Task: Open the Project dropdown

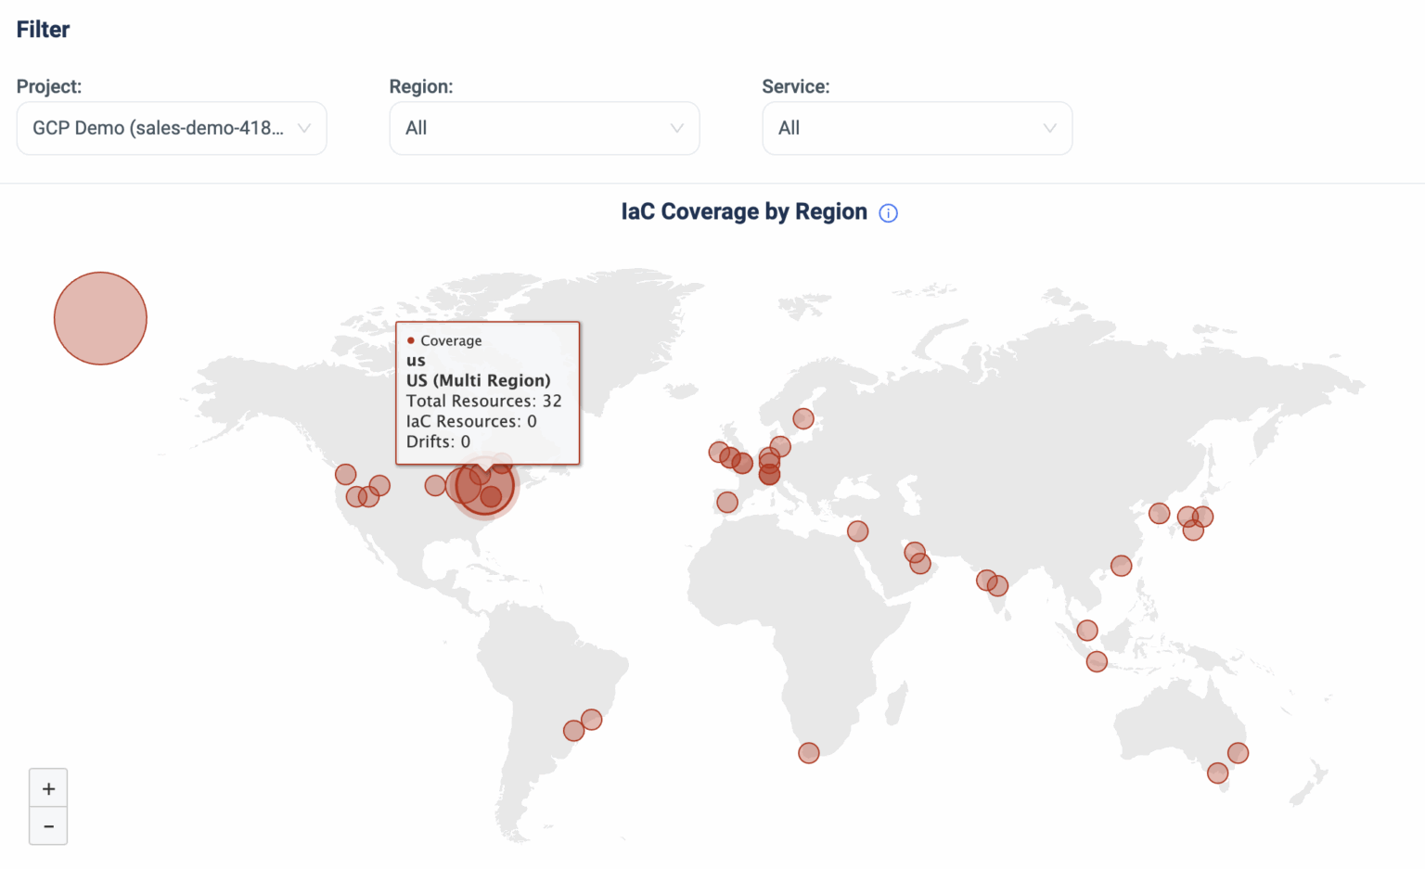Action: (171, 128)
